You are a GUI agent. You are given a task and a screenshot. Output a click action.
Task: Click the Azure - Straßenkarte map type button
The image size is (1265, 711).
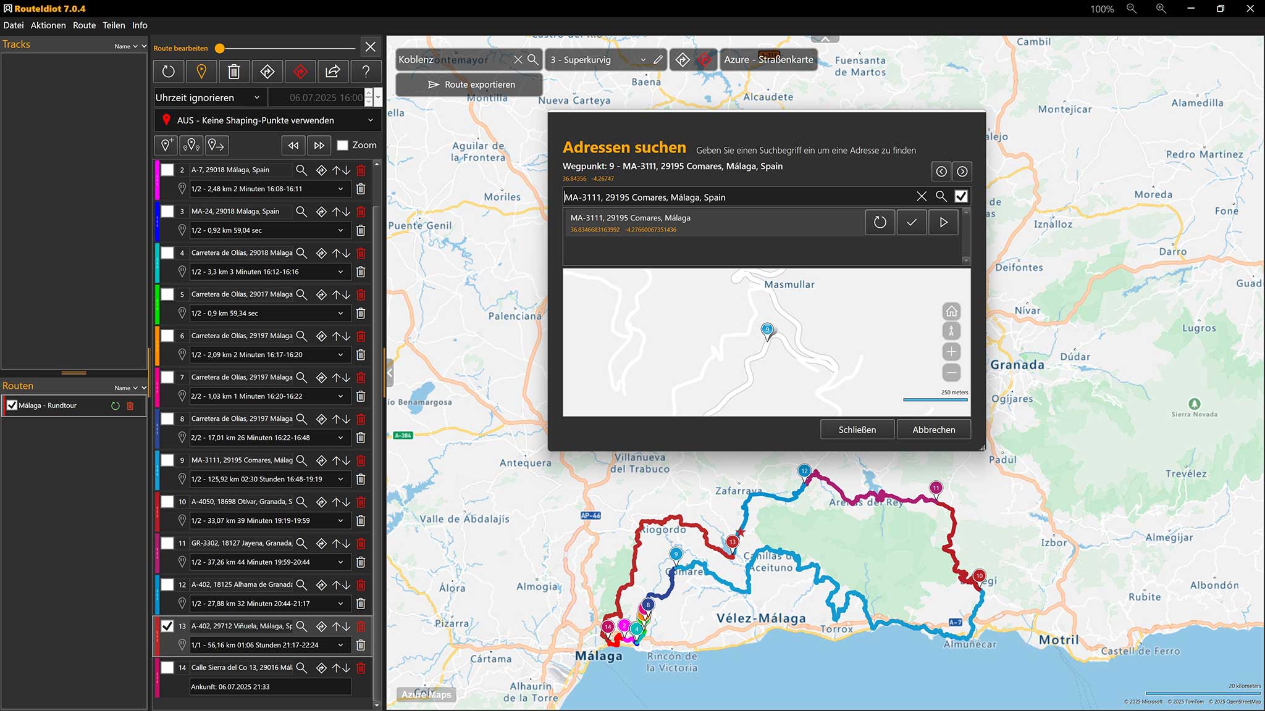[768, 60]
